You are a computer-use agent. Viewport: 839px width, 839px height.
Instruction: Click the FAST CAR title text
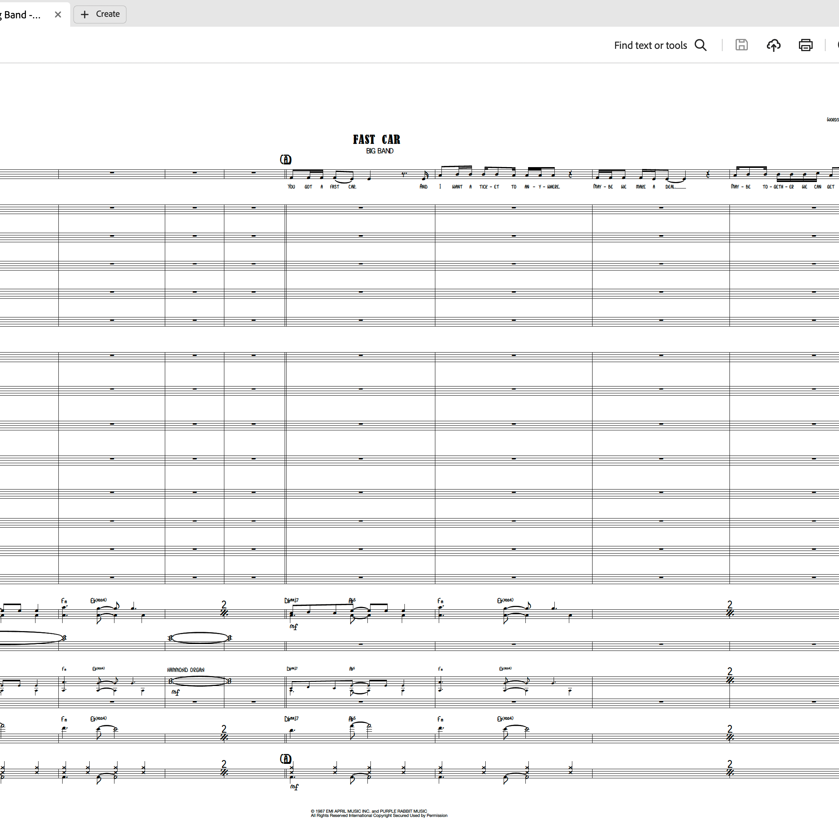click(377, 139)
